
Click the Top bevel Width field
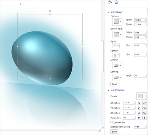[x=139, y=20]
